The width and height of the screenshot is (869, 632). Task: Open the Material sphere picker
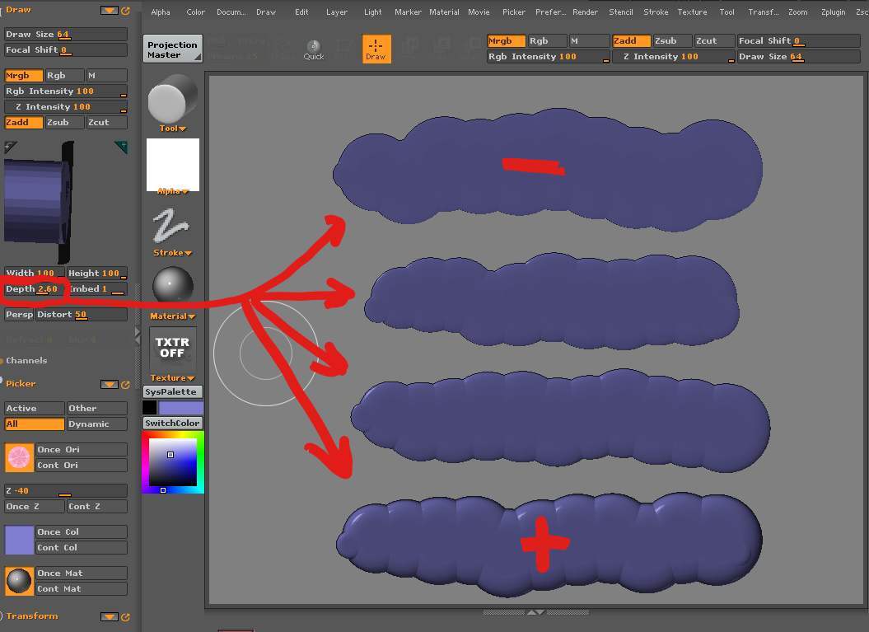pyautogui.click(x=172, y=287)
